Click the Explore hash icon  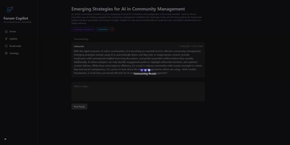tap(6, 38)
